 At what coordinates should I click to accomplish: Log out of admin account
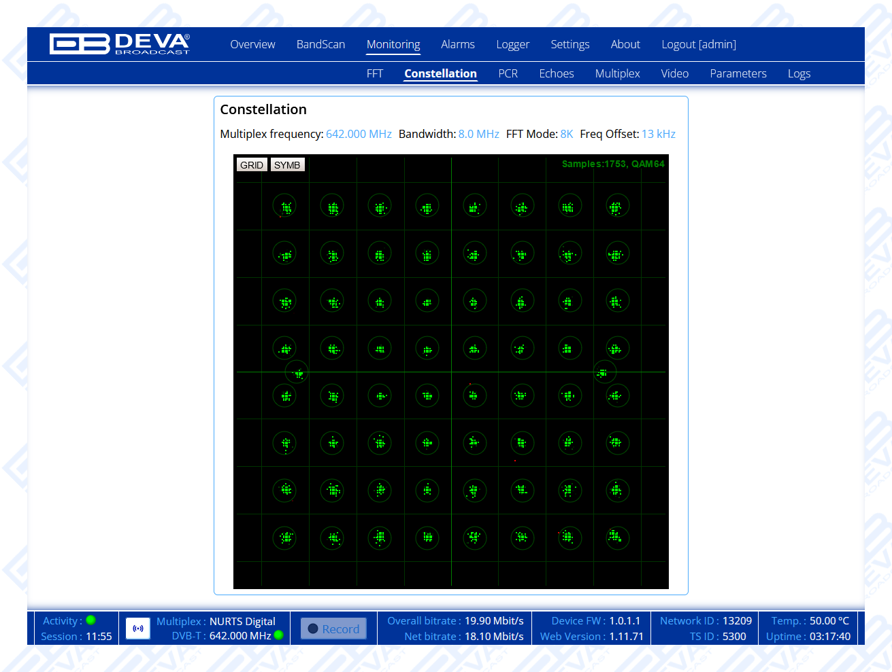click(698, 45)
